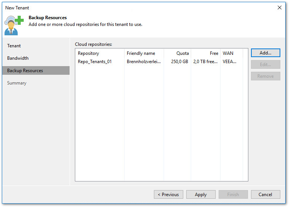Click Add... to add a cloud repository
The height and width of the screenshot is (207, 289).
265,53
